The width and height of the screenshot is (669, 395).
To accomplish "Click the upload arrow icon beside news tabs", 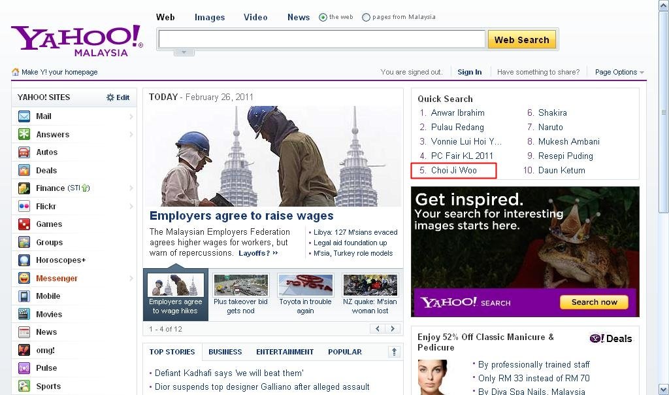I will pos(394,352).
